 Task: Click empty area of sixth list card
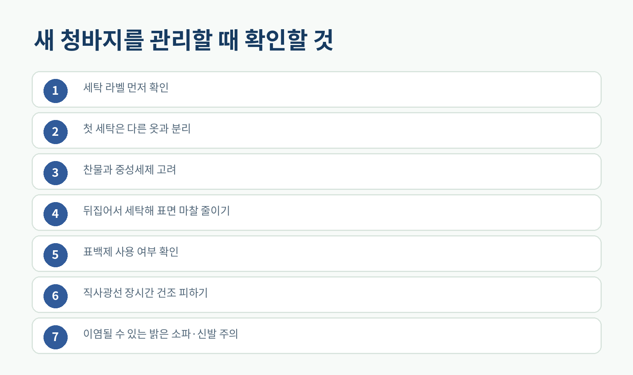tap(396, 295)
